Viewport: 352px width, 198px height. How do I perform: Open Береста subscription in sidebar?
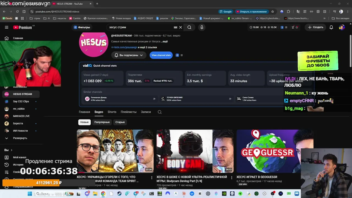click(21, 123)
